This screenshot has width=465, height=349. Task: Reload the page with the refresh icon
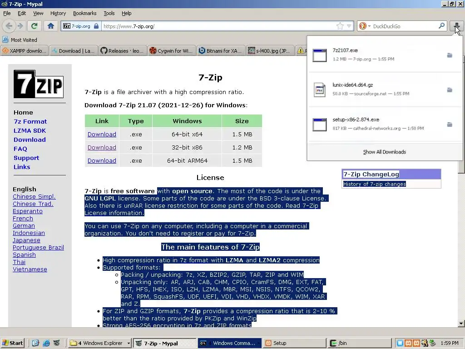pos(34,26)
